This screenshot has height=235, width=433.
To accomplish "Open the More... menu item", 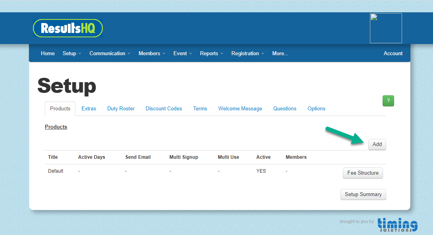I will 280,53.
